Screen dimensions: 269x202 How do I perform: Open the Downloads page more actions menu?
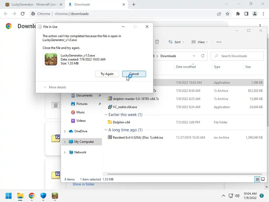click(x=260, y=26)
